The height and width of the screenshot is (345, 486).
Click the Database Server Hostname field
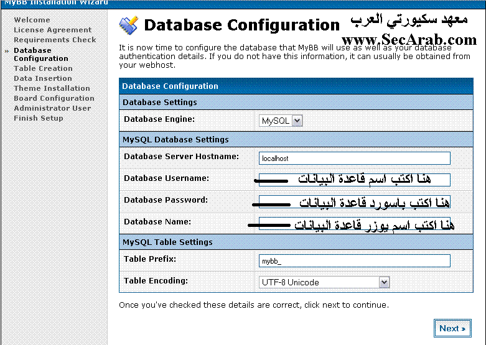tap(355, 159)
